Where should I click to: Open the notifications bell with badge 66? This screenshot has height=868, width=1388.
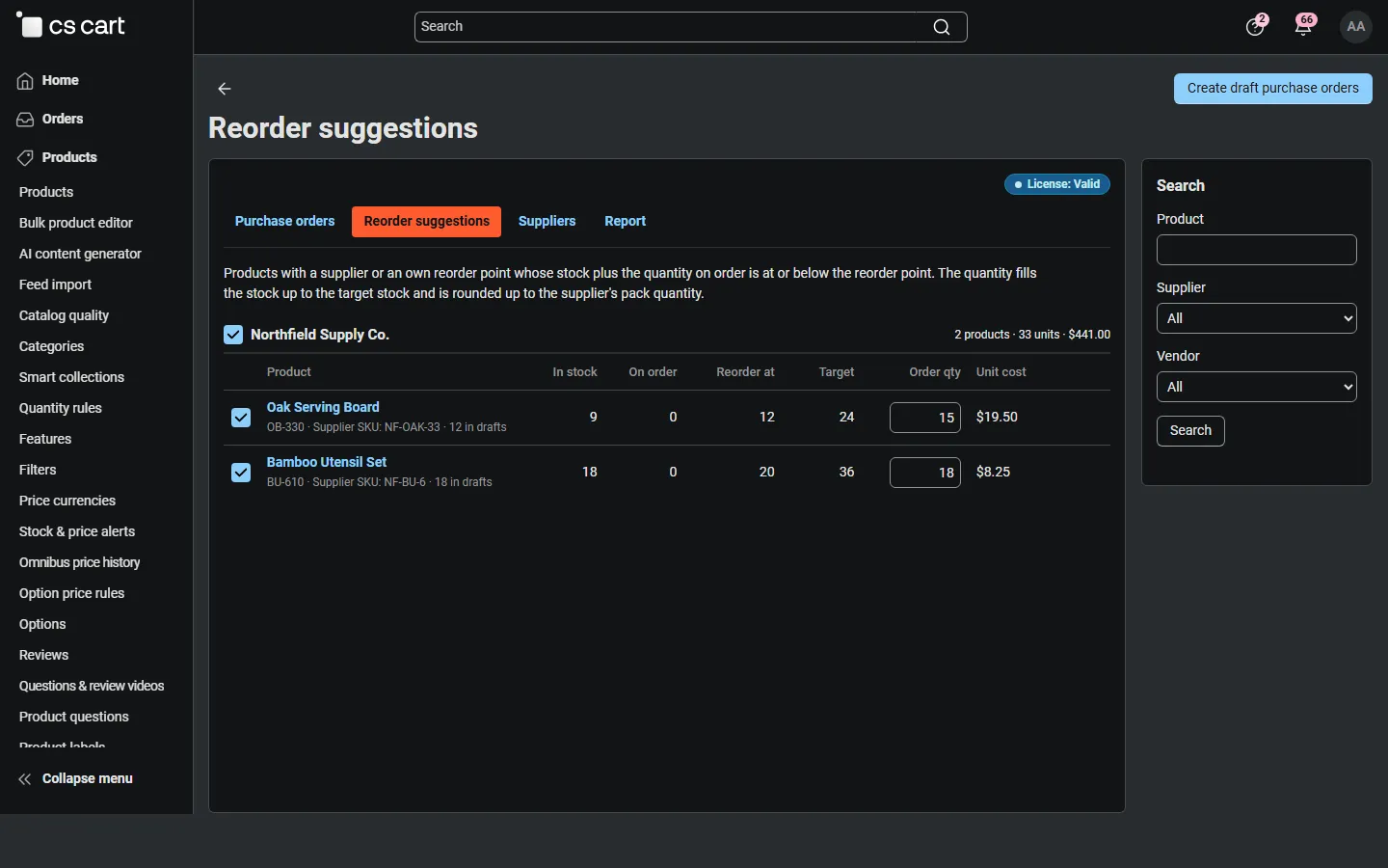[1305, 25]
